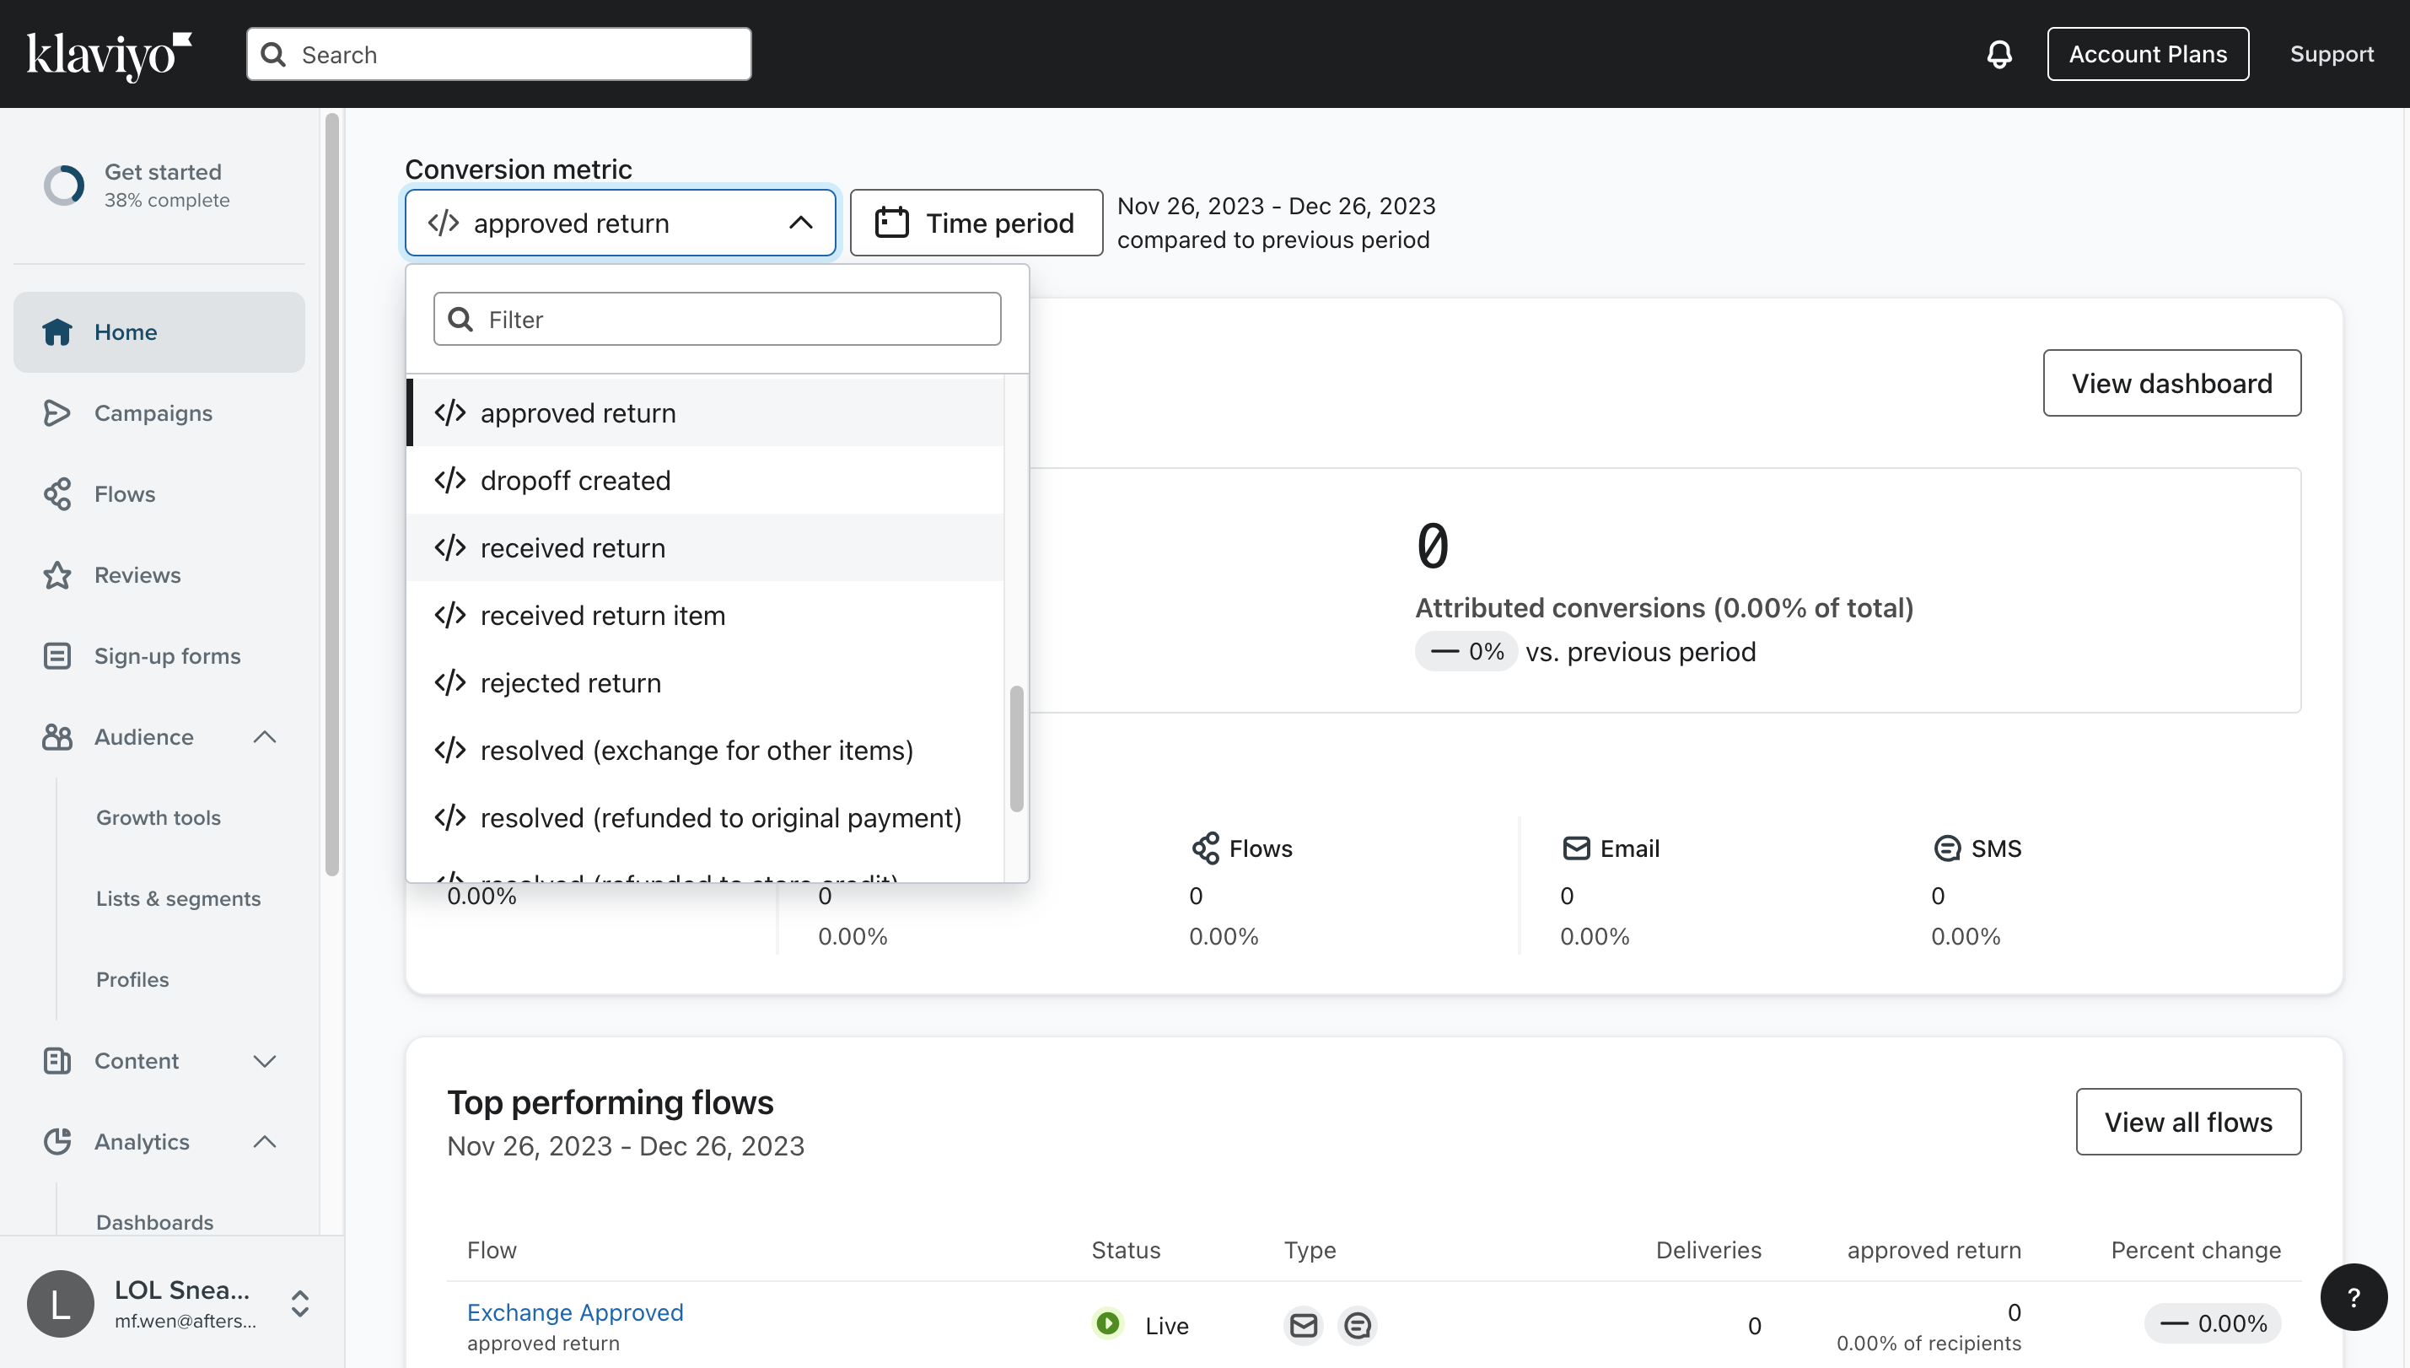This screenshot has width=2410, height=1368.
Task: Select the SMS icon in performance stats
Action: 1945,848
